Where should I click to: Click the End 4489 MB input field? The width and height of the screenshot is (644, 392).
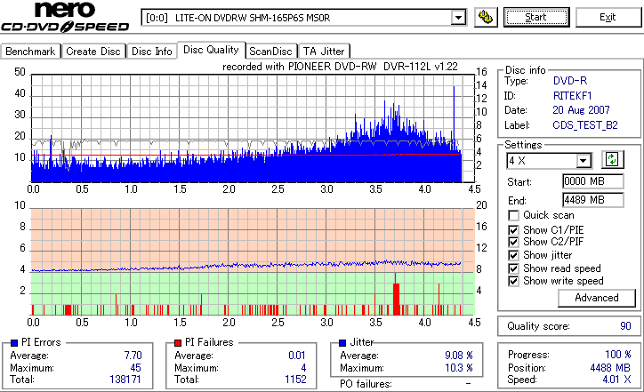tap(592, 200)
